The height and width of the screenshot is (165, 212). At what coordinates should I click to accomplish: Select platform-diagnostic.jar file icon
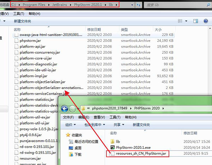[x=16, y=64]
